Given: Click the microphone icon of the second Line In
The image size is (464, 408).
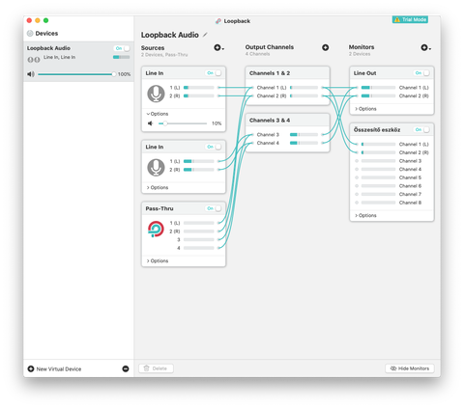Looking at the screenshot, I should click(x=156, y=167).
